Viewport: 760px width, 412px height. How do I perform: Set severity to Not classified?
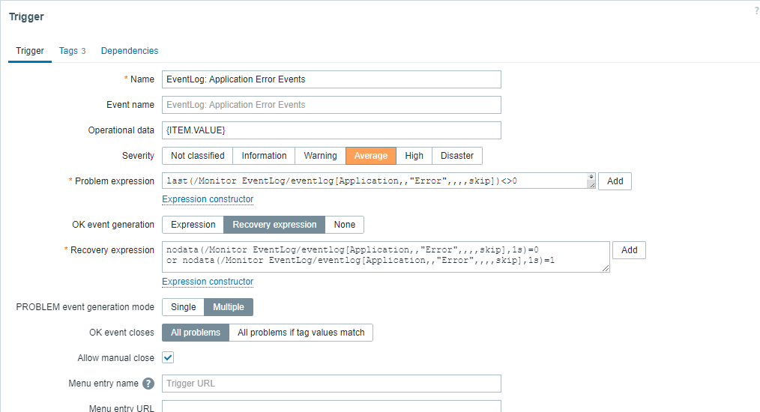coord(197,156)
